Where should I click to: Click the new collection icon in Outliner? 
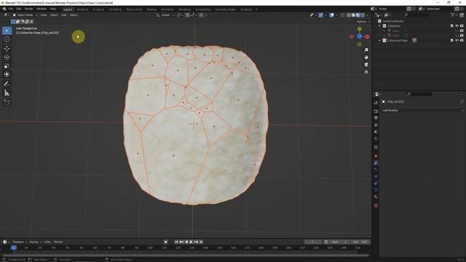pyautogui.click(x=462, y=15)
